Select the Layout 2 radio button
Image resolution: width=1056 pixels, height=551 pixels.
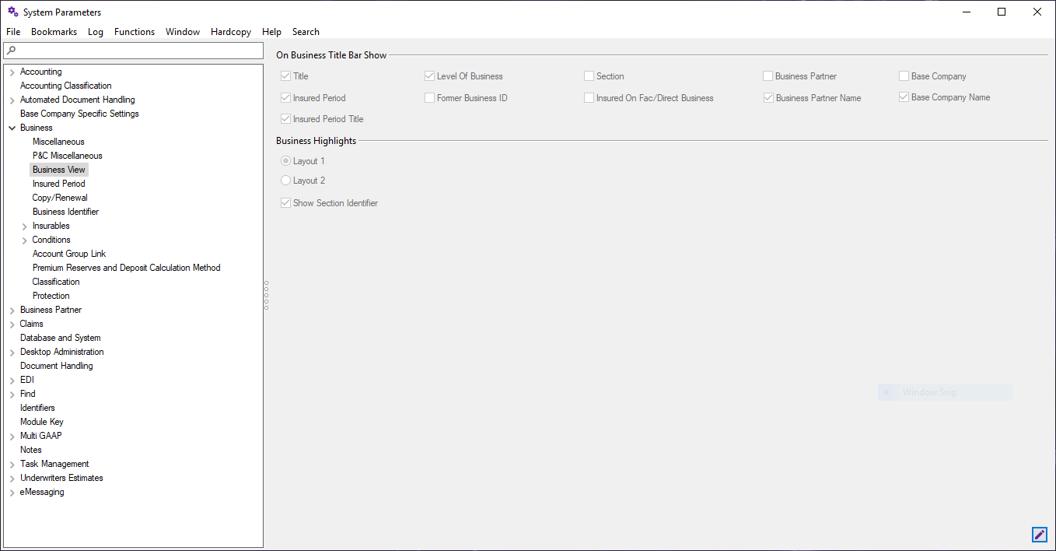click(285, 181)
